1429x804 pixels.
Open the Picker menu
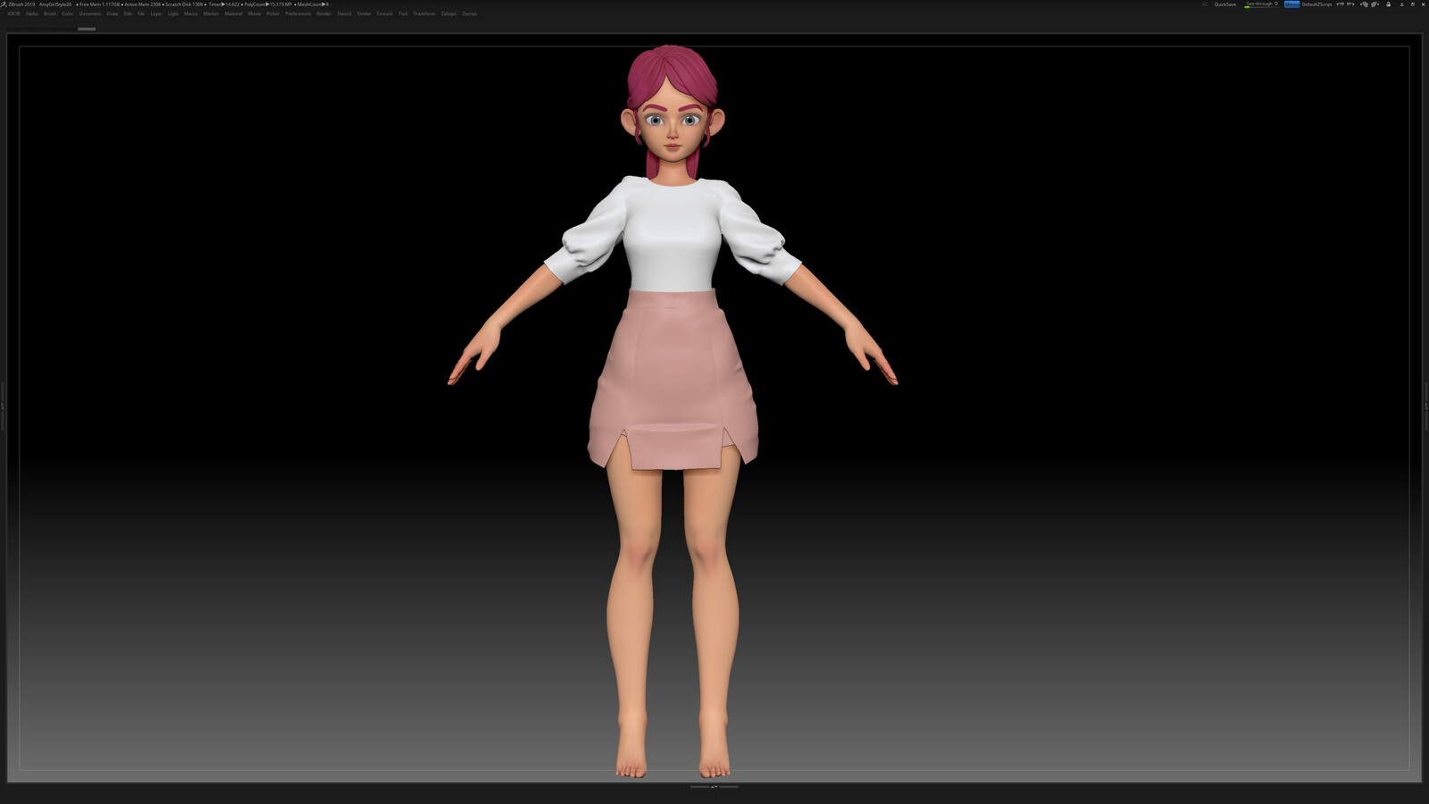(x=273, y=13)
